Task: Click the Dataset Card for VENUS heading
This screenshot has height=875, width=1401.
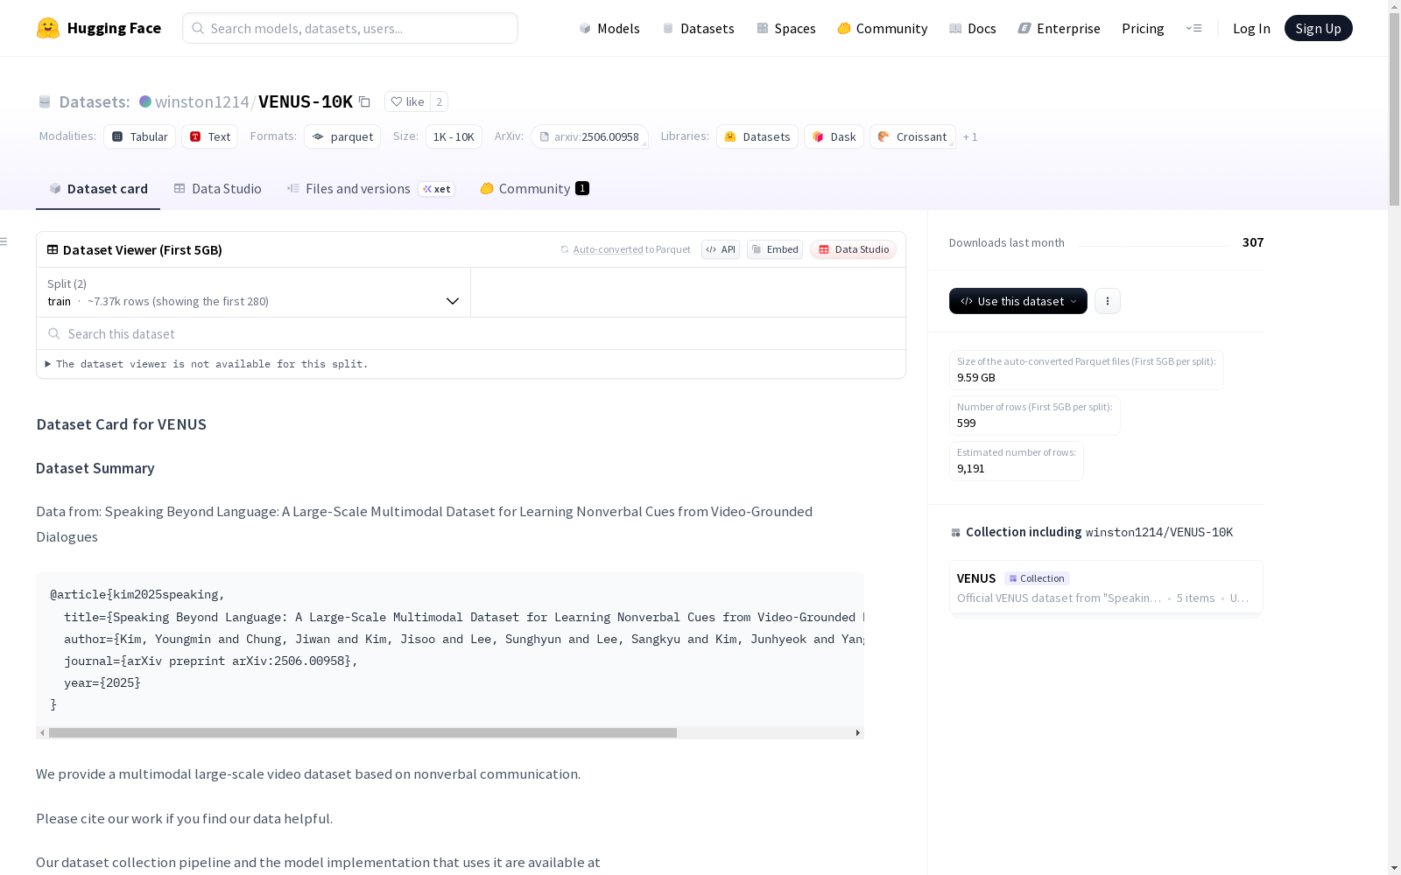Action: click(x=122, y=424)
